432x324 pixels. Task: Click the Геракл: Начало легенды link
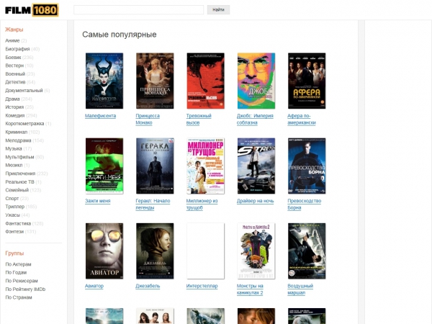tap(153, 204)
